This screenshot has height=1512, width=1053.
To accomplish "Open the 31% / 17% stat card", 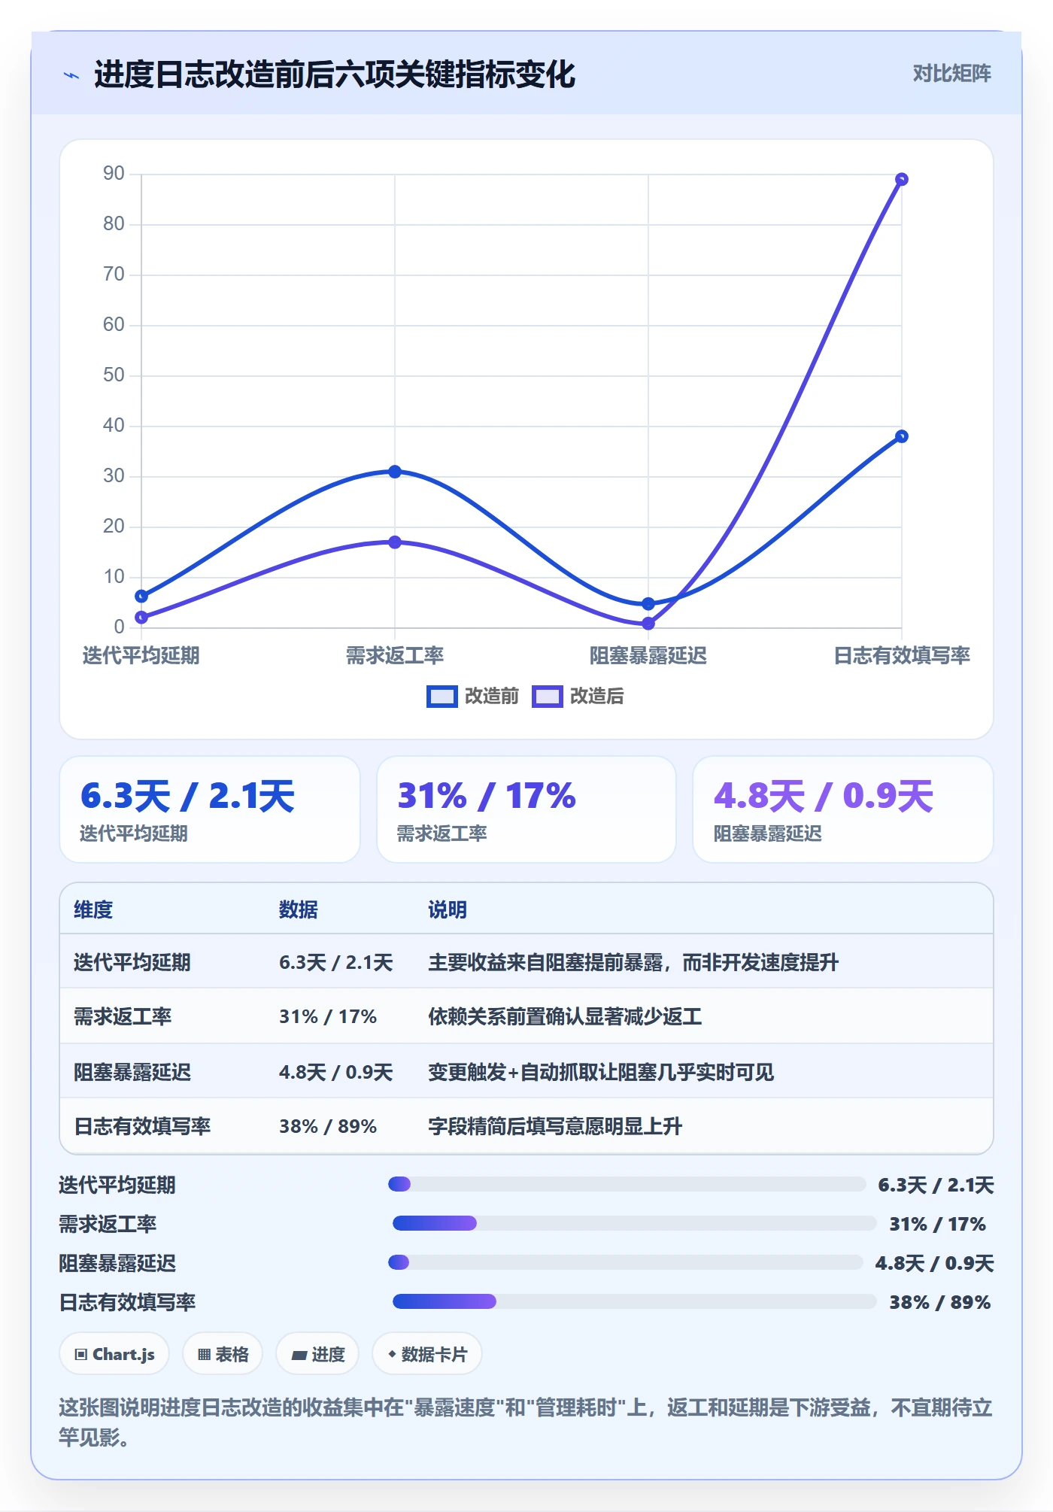I will click(526, 809).
